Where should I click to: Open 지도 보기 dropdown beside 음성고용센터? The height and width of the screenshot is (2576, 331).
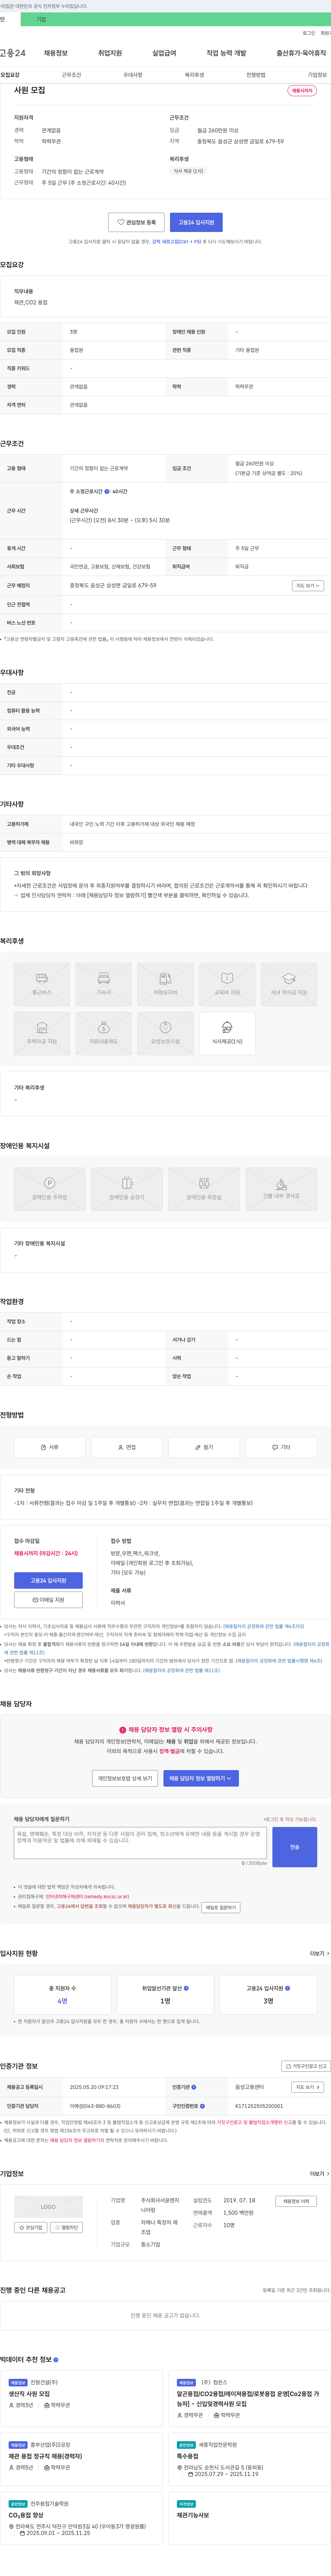point(308,2087)
